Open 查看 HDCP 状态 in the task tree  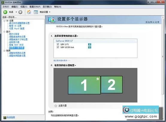coord(16,45)
